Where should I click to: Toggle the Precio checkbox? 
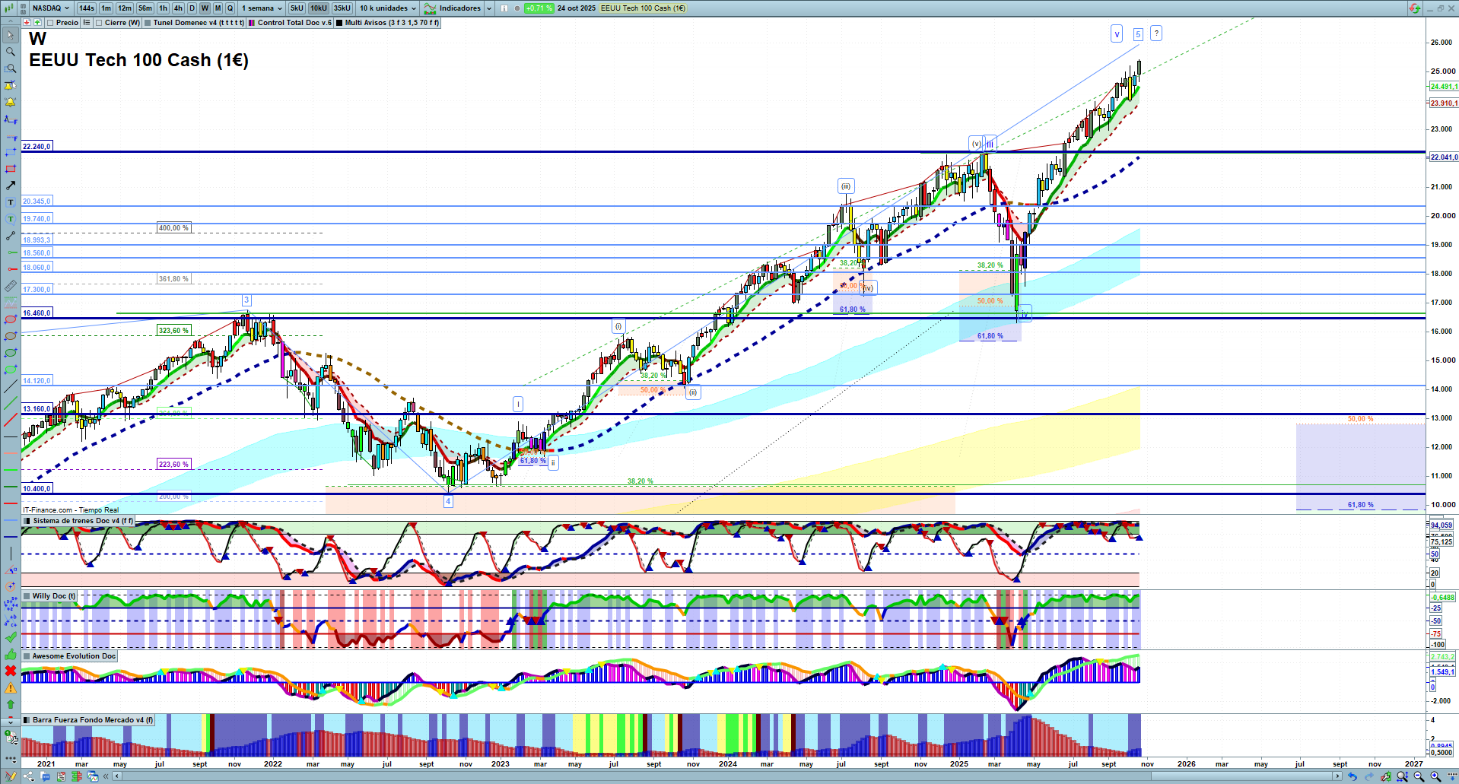point(50,23)
